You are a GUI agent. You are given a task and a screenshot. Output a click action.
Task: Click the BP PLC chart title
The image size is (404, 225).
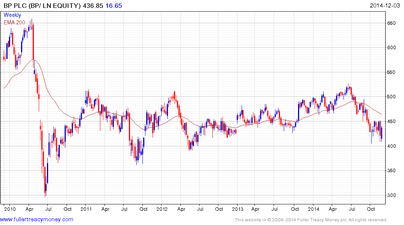click(42, 6)
